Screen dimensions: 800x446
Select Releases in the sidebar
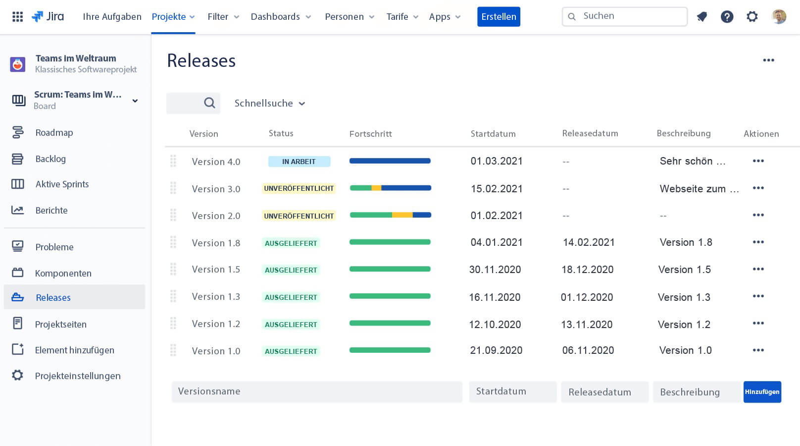point(74,297)
